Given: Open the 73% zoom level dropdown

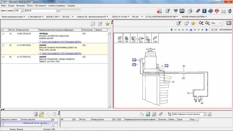Looking at the screenshot, I should (x=220, y=23).
